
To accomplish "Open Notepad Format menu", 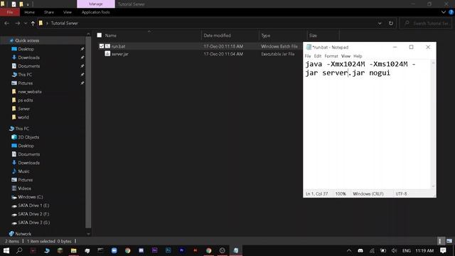I will 331,56.
